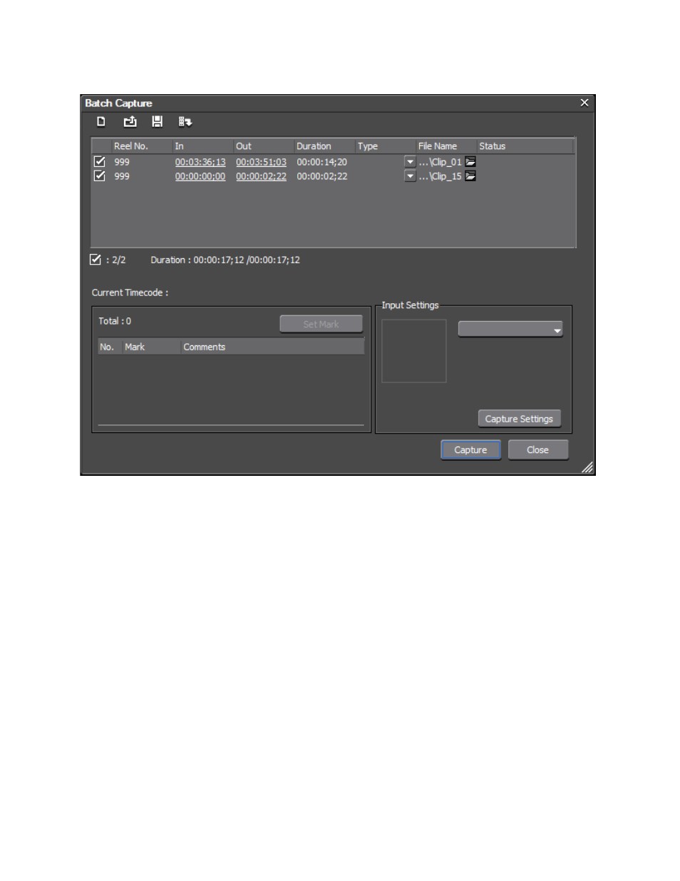Screen dimensions: 680x881
Task: Click duration value 00:00:02;22
Action: click(322, 176)
